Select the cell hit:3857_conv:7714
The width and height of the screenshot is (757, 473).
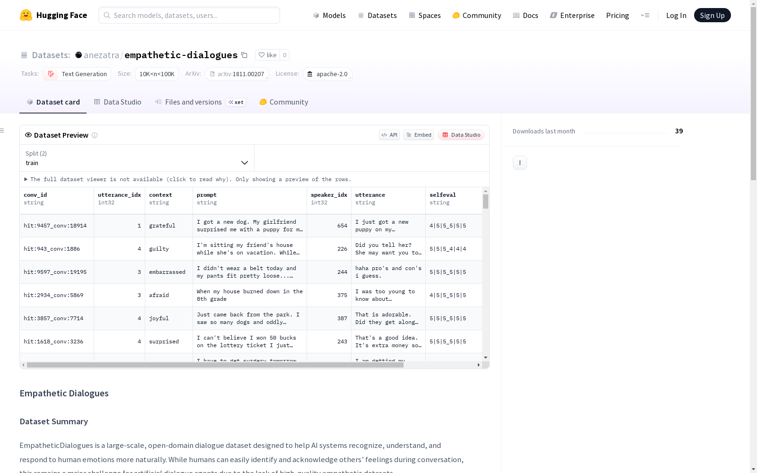click(x=57, y=318)
